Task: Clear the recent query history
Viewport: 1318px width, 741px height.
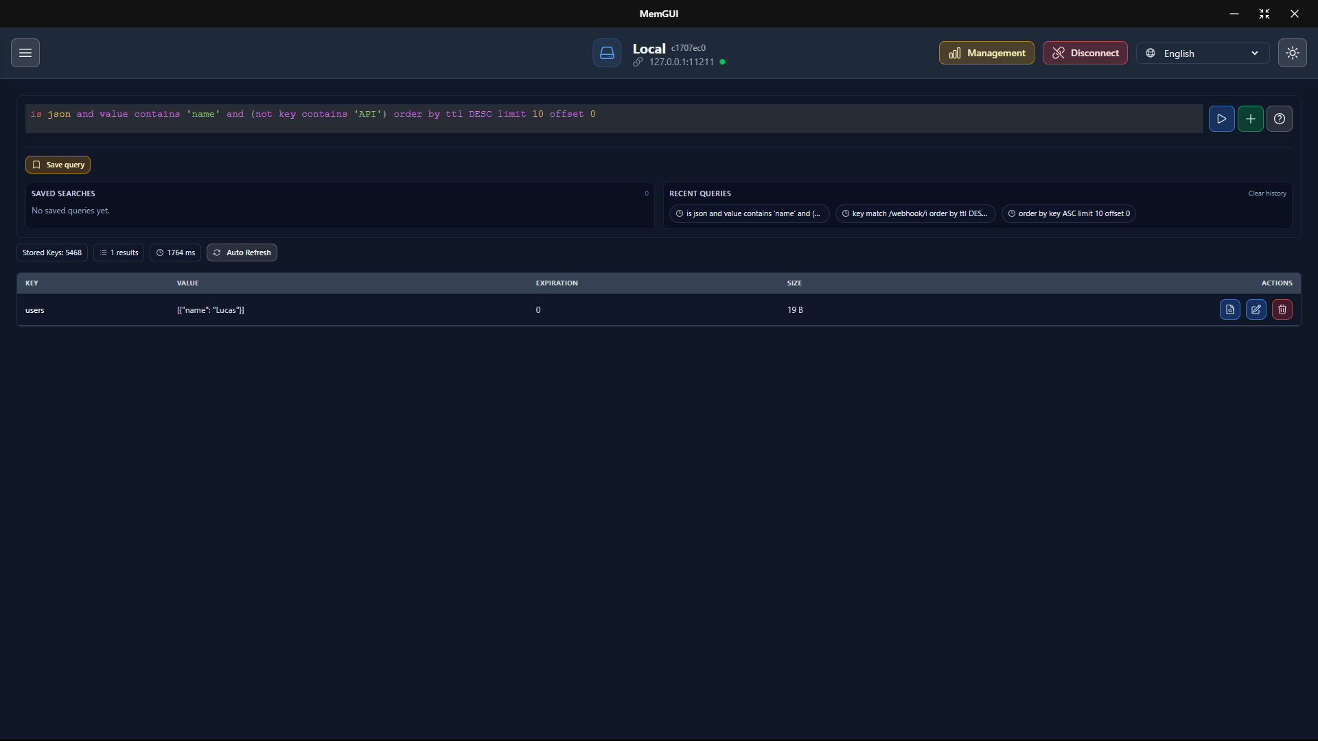Action: point(1266,193)
